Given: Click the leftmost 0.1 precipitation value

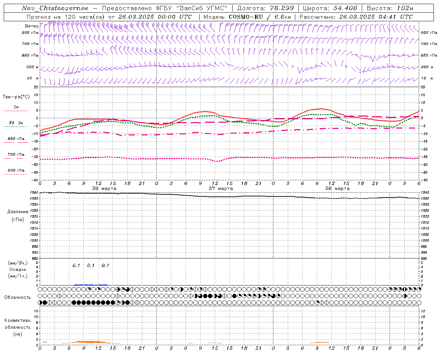Looking at the screenshot, I should click(76, 265).
